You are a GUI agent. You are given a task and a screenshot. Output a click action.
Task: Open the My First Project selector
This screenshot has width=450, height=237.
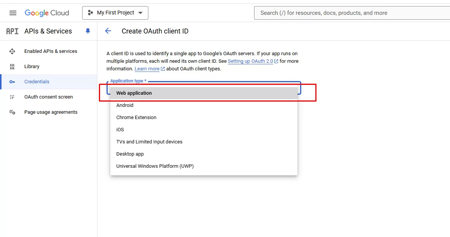click(x=115, y=13)
